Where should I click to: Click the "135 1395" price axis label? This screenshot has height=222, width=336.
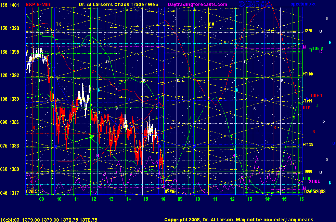[x=10, y=52]
